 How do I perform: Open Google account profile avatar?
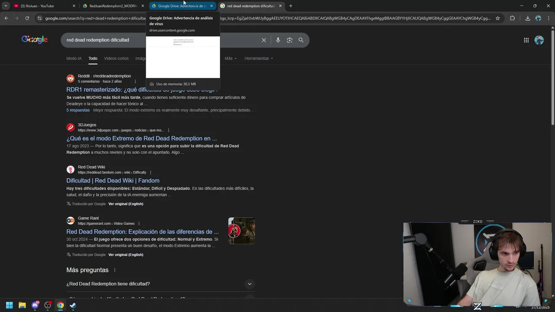539,40
